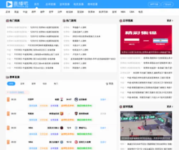Open the red 精彩集锦 football video thumbnail
The height and width of the screenshot is (150, 179).
(146, 40)
